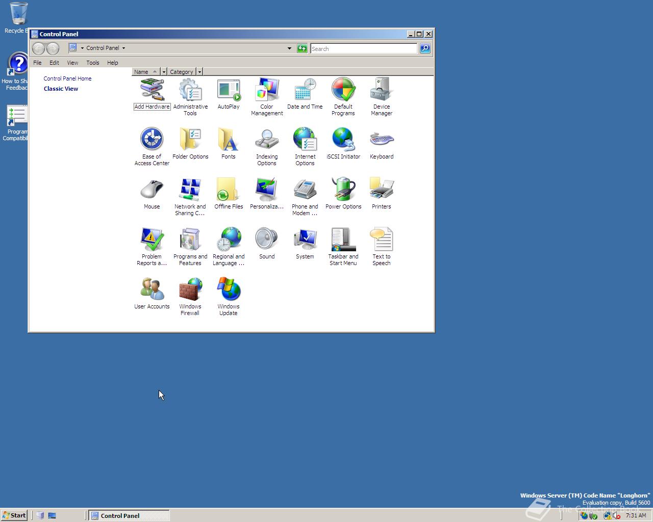Click the Search magnifier button
This screenshot has width=653, height=522.
(x=425, y=48)
